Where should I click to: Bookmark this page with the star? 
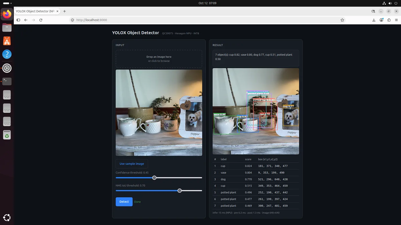pos(342,20)
